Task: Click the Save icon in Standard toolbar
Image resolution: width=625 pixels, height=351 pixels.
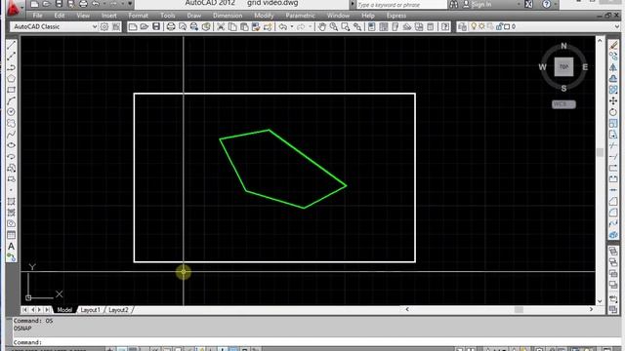Action: tap(156, 26)
